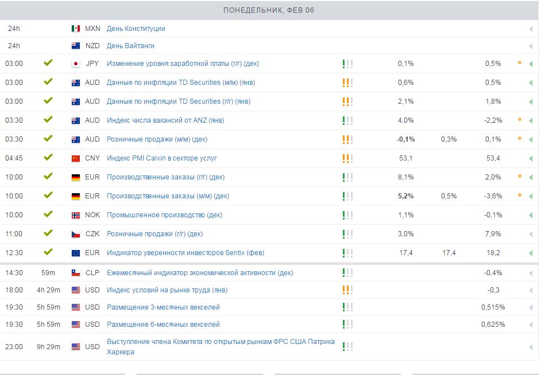Click the Czech flag icon beside CZK
Image resolution: width=541 pixels, height=375 pixels.
76,234
